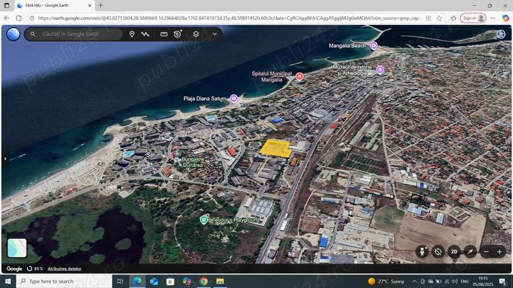The image size is (513, 288).
Task: Click the address bar URL
Action: [x=230, y=18]
